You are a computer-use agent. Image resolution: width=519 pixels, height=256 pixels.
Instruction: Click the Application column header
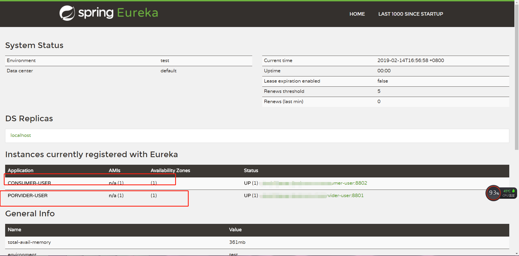[21, 171]
